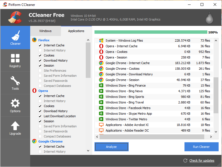Click the 1.873 files count value

tap(203, 63)
